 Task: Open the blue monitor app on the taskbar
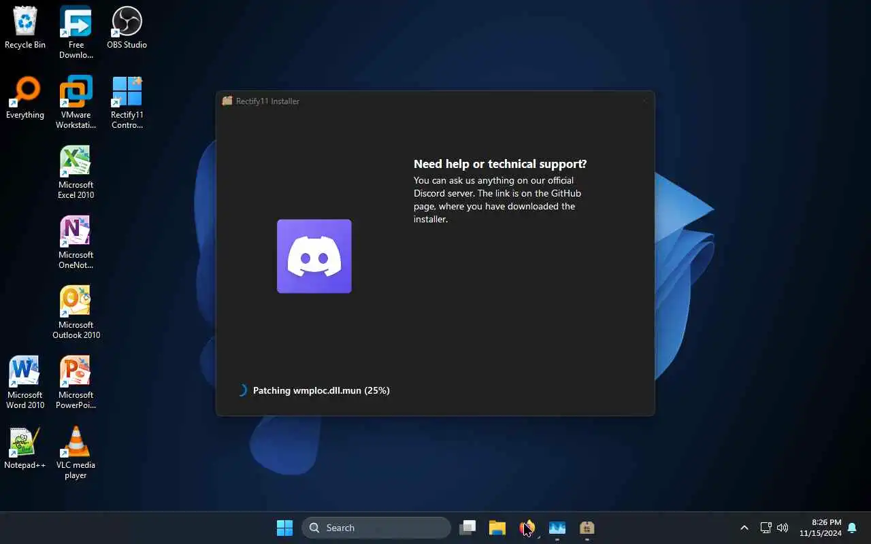tap(557, 528)
